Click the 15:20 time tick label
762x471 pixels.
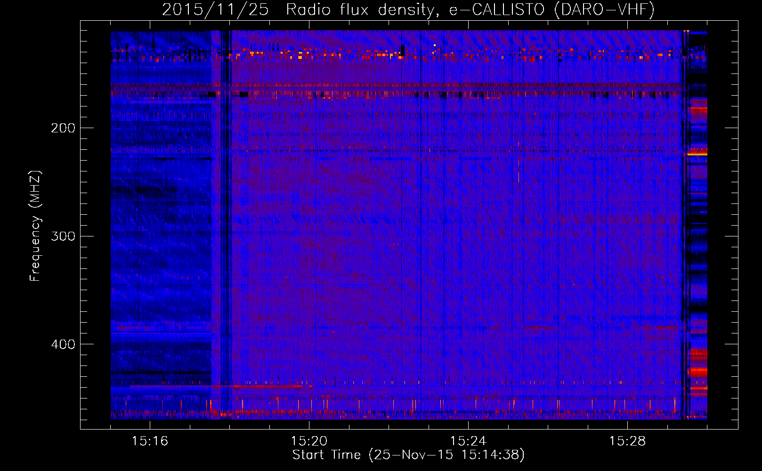pyautogui.click(x=309, y=441)
